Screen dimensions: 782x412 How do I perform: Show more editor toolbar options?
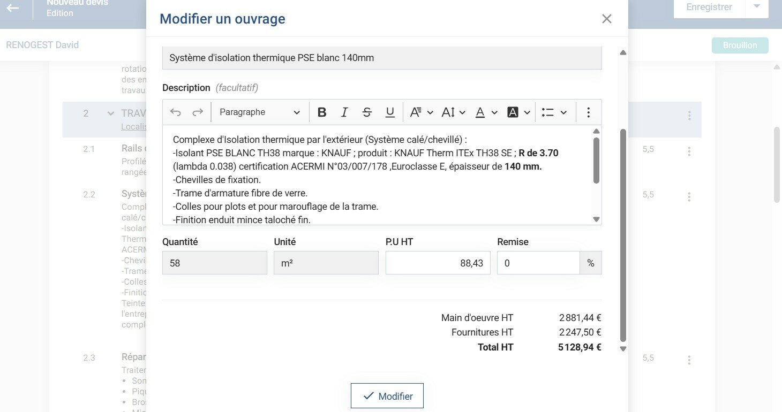588,112
